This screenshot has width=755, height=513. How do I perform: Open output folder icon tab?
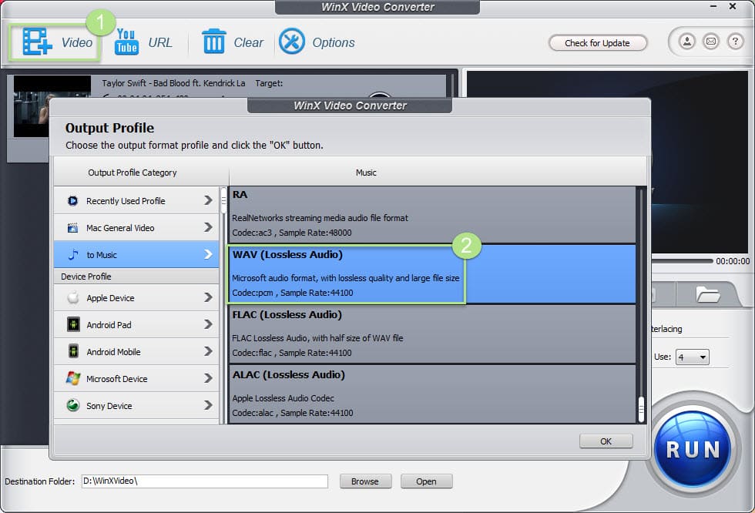(707, 294)
